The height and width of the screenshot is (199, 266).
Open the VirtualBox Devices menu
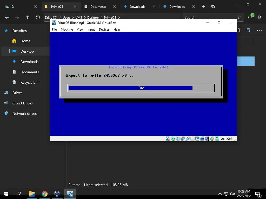coord(104,30)
